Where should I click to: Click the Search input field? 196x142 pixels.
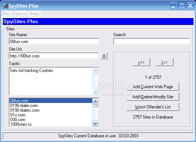[152, 41]
